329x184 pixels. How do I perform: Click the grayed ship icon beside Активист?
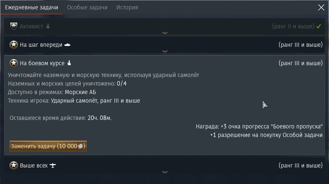(48, 26)
